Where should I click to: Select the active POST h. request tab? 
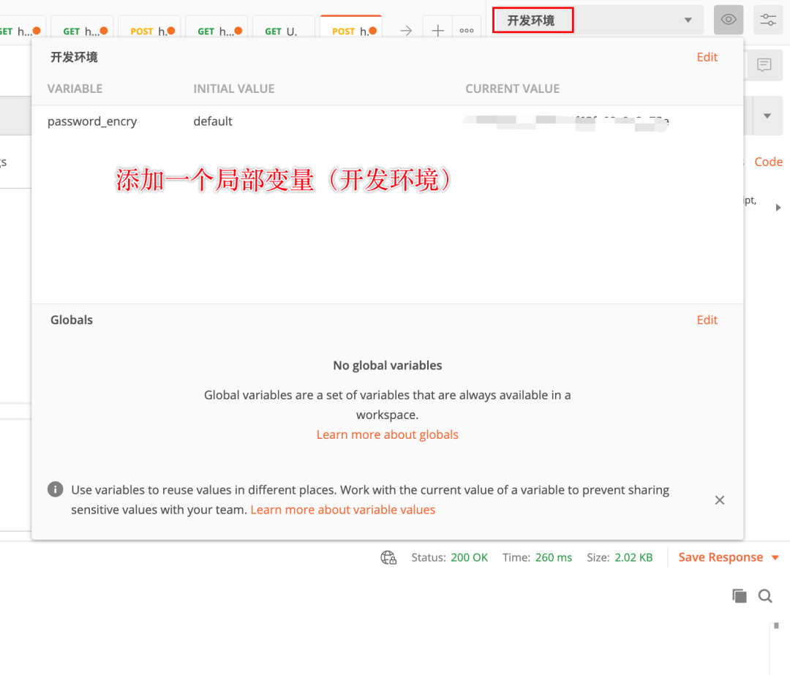[x=350, y=31]
